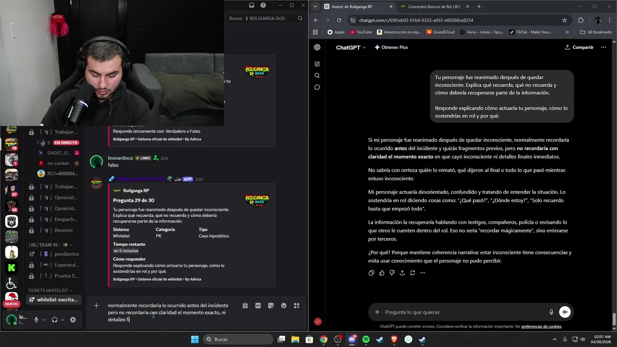The height and width of the screenshot is (347, 617).
Task: Regenerate the ChatGPT response
Action: [413, 273]
